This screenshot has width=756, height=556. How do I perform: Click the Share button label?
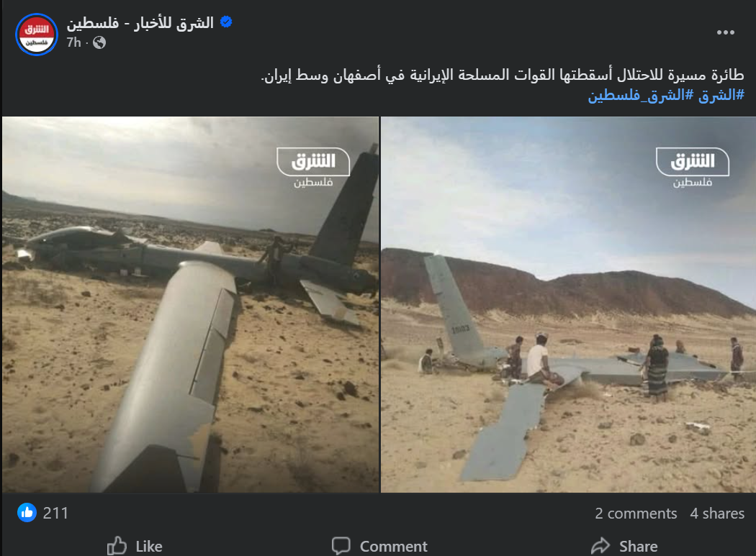(x=639, y=547)
